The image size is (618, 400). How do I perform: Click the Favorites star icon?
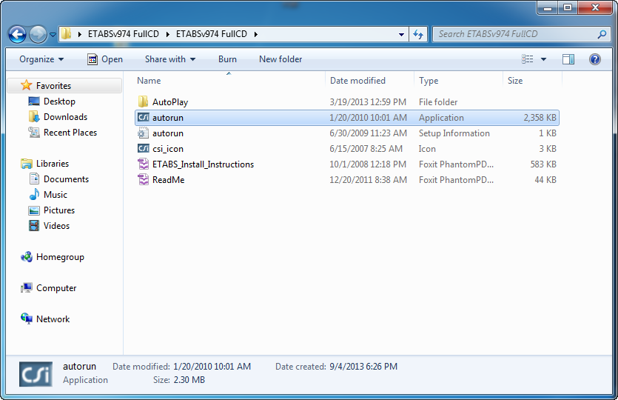27,84
